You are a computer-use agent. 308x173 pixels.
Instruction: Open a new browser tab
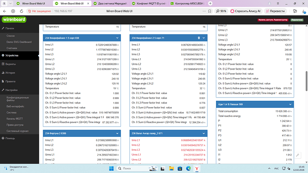tap(210, 3)
